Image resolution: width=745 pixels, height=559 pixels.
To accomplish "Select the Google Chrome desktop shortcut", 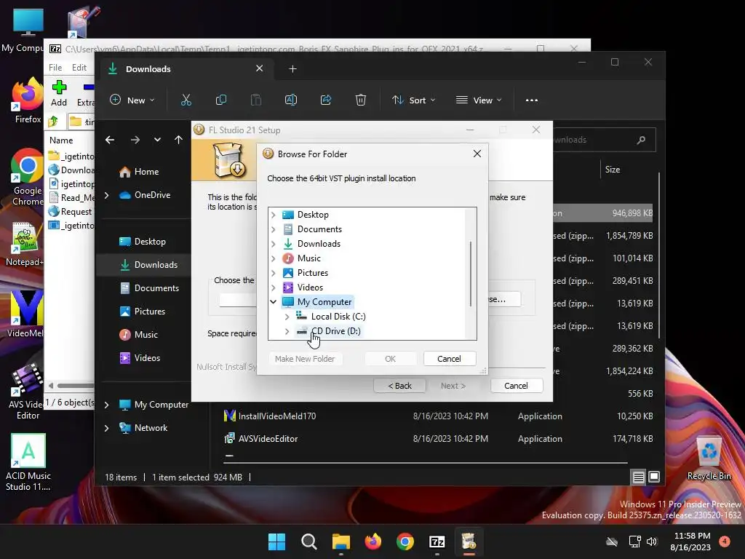I will [27, 178].
